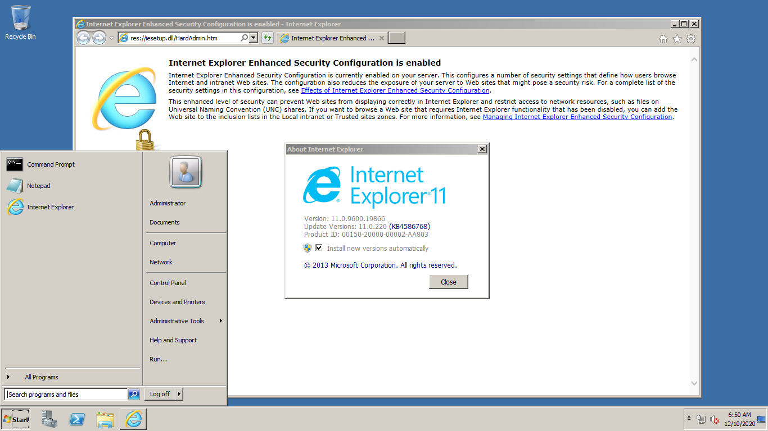768x431 pixels.
Task: Expand Administrative Tools submenu
Action: tap(185, 321)
